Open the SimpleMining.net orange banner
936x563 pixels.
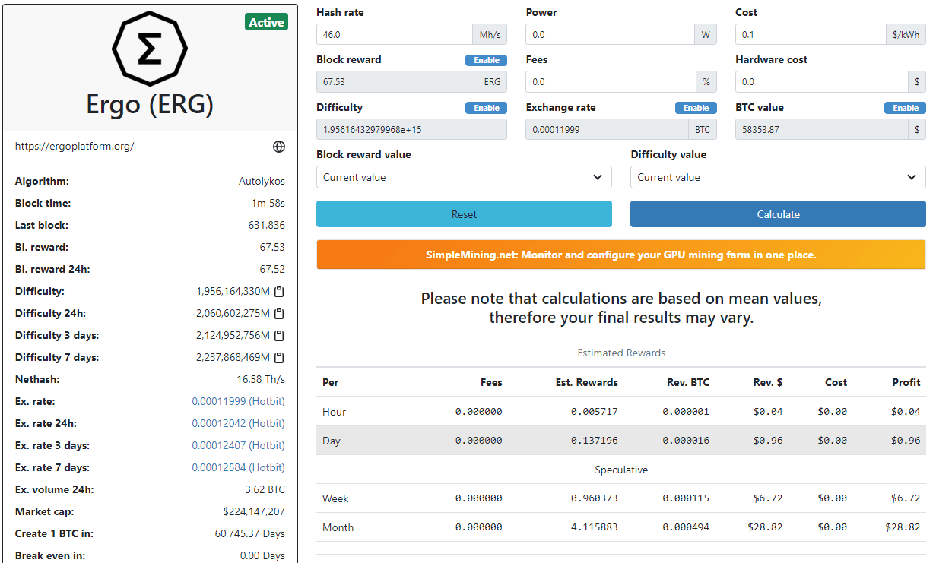coord(621,255)
